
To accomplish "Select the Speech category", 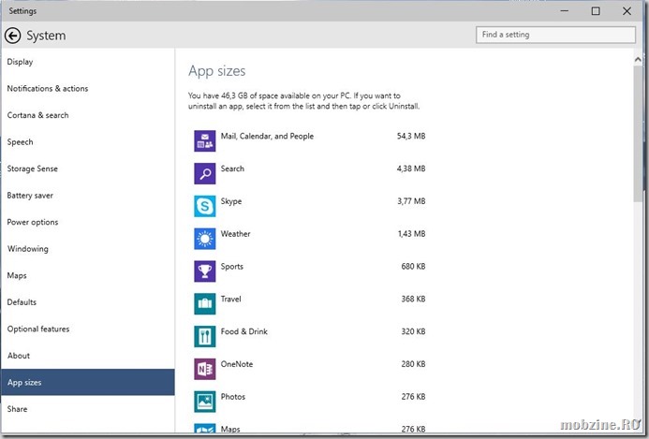I will point(87,142).
